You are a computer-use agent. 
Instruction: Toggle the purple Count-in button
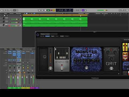[83, 10]
